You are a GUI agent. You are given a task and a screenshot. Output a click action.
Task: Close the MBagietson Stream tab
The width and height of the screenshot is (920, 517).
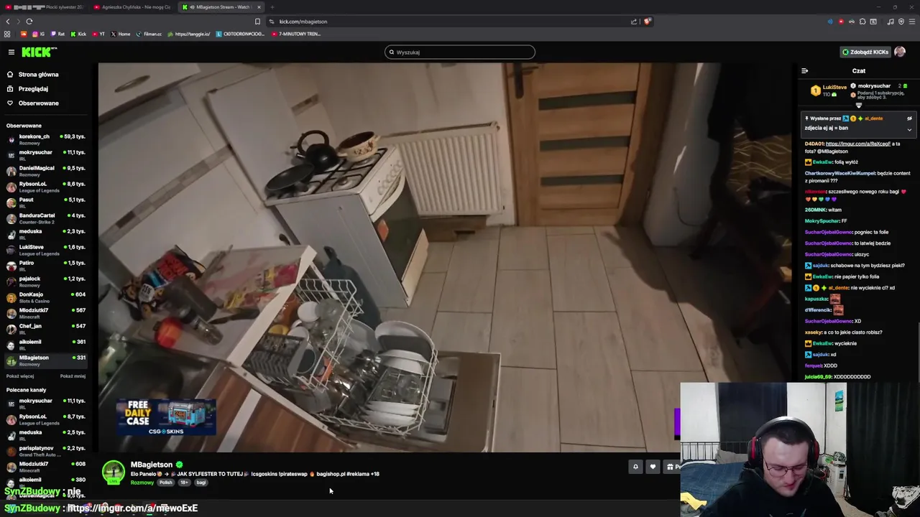click(x=259, y=7)
